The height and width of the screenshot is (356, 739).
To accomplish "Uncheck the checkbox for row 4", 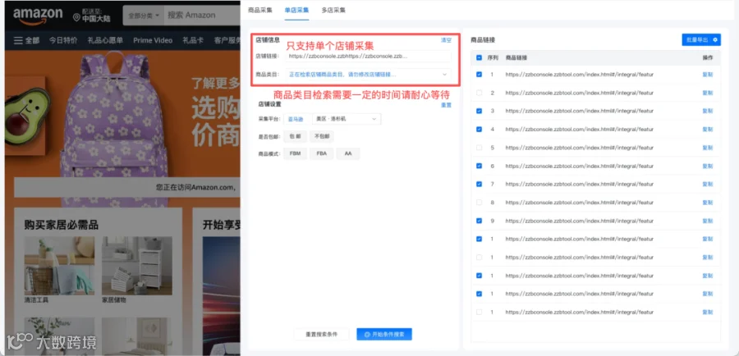I will [480, 129].
